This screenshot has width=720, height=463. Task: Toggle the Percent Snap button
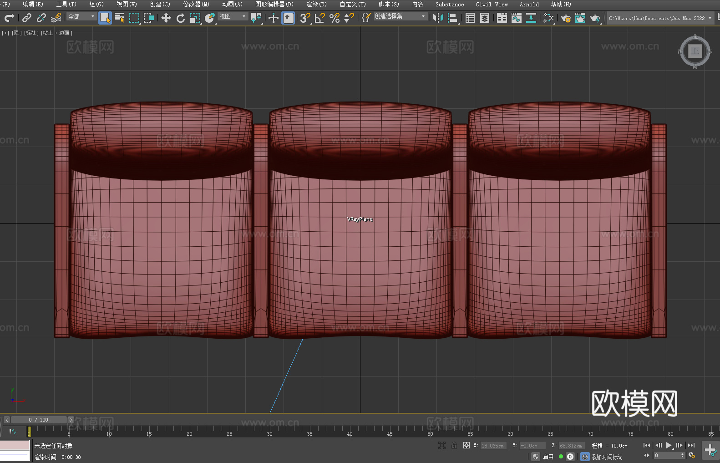(x=335, y=18)
